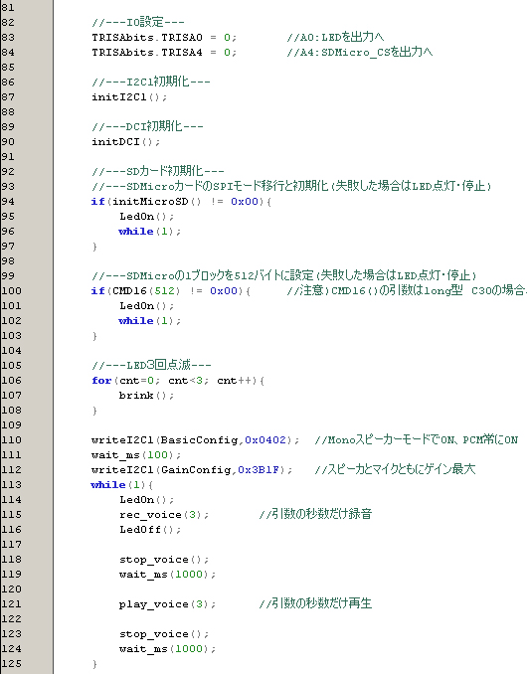Click the TRISAbits.TRISA4 assignment line
The width and height of the screenshot is (527, 674).
coord(164,53)
